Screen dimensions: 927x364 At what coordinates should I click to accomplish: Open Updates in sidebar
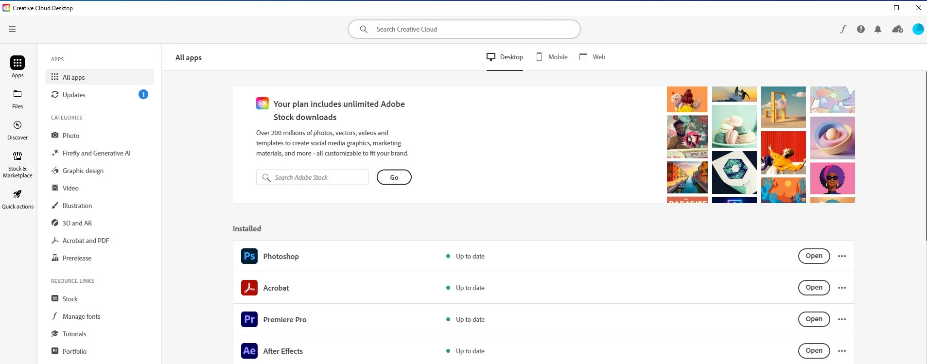(x=100, y=94)
